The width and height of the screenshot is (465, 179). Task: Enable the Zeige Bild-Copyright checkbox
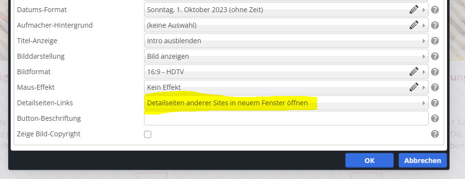coord(147,134)
